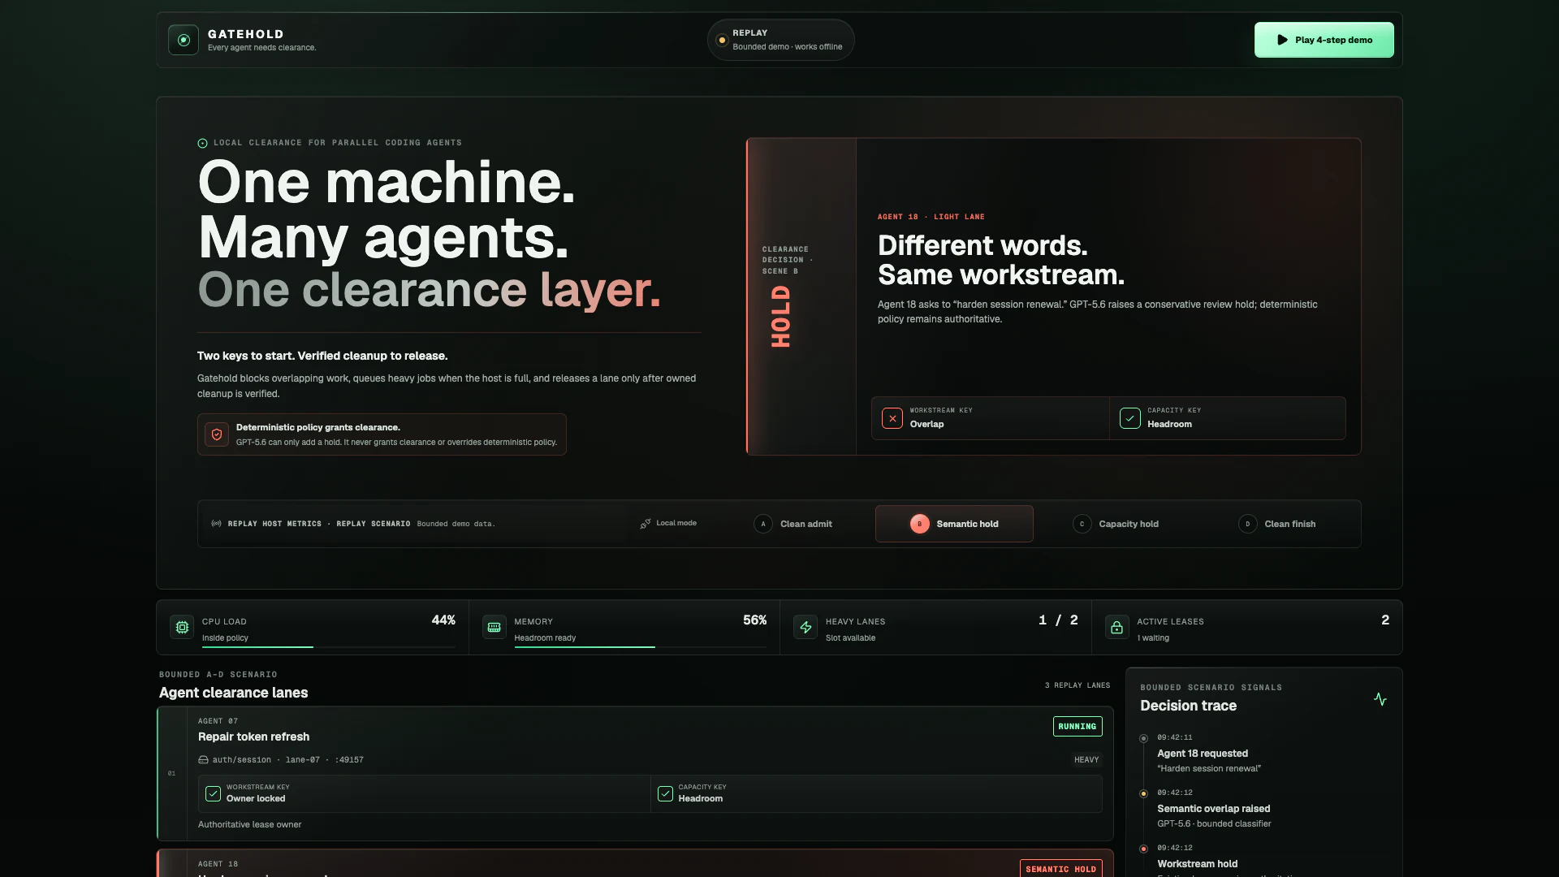Click the "1 waiting" active leases text
The image size is (1559, 877).
[x=1153, y=638]
